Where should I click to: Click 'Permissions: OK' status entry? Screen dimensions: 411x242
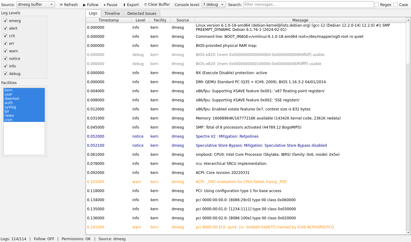[76, 239]
